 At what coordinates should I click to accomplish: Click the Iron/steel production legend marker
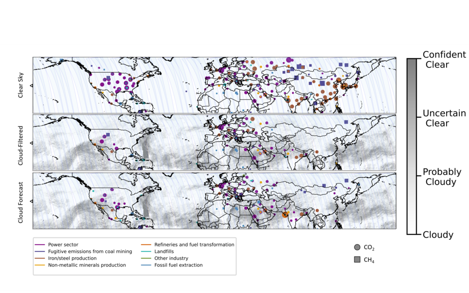pyautogui.click(x=39, y=259)
